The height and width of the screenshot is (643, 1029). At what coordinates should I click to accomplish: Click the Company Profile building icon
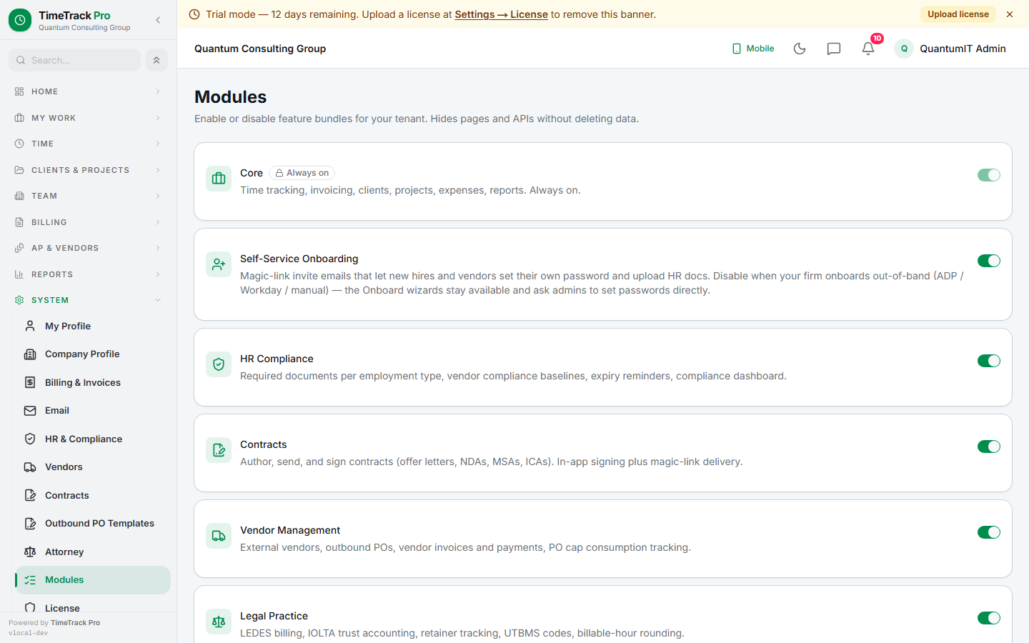coord(30,354)
